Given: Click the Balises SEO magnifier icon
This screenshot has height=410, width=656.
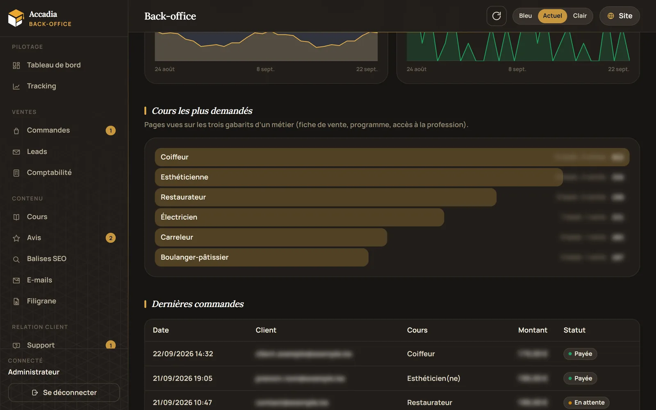Looking at the screenshot, I should point(16,259).
